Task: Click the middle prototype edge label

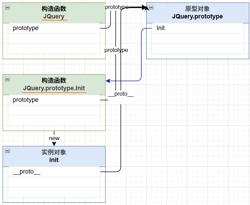Action: pos(116,50)
